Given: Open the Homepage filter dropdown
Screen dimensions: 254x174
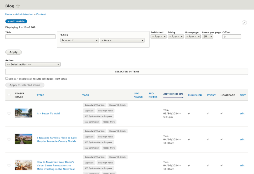Looking at the screenshot, I should point(193,37).
